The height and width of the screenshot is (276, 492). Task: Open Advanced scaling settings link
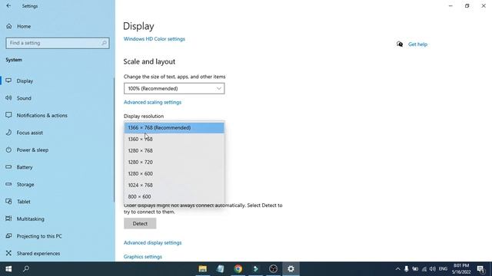pos(152,102)
